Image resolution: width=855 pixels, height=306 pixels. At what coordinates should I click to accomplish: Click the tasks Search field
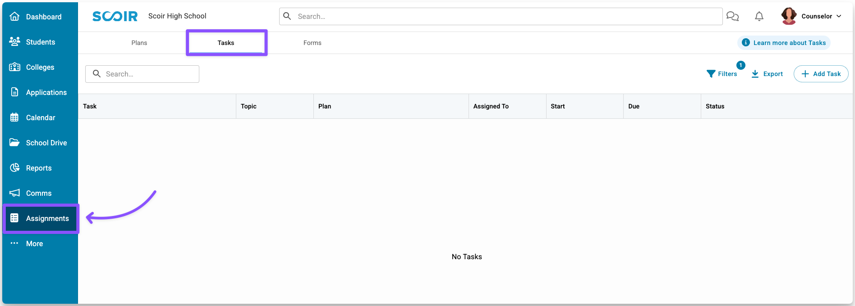(x=149, y=74)
